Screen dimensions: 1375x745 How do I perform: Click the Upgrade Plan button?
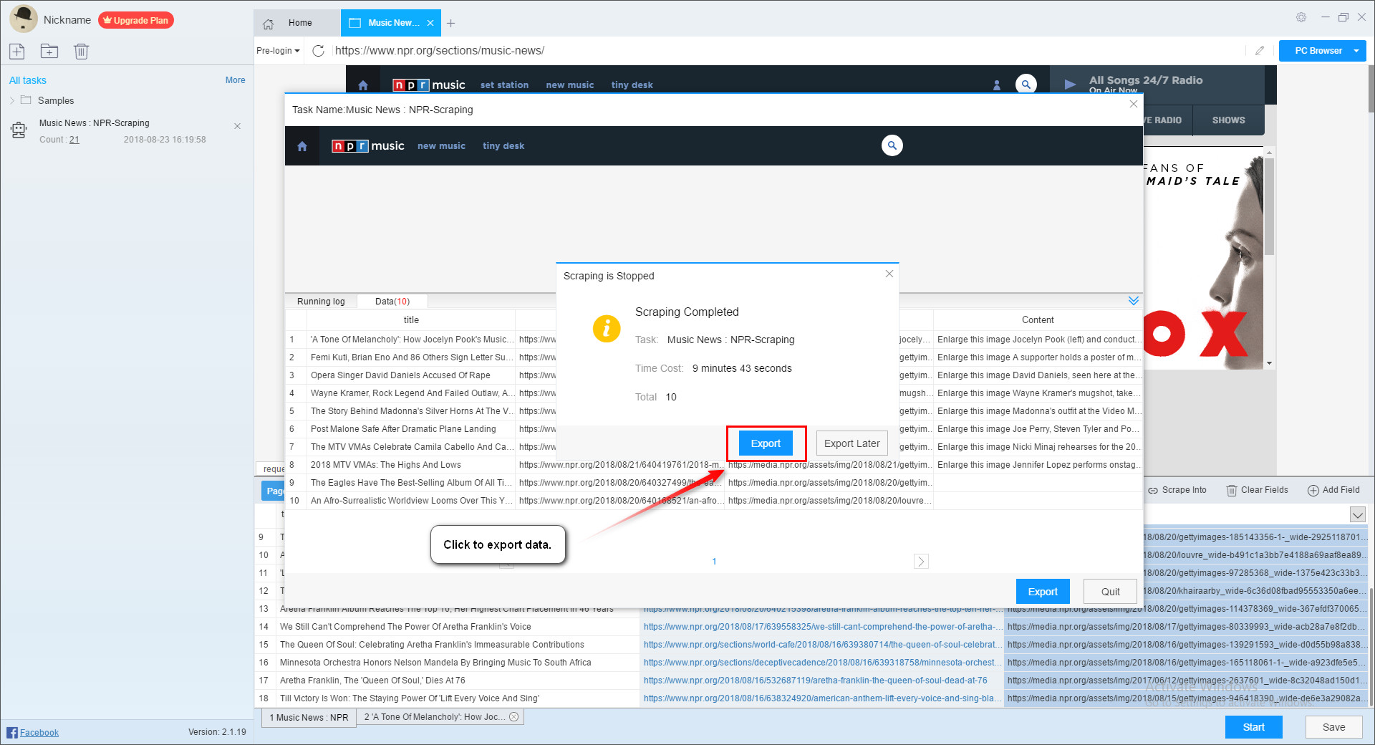tap(136, 20)
